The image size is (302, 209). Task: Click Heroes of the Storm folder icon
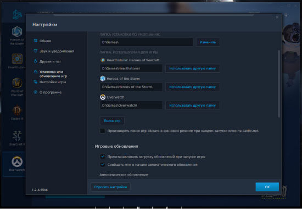[x=103, y=78]
